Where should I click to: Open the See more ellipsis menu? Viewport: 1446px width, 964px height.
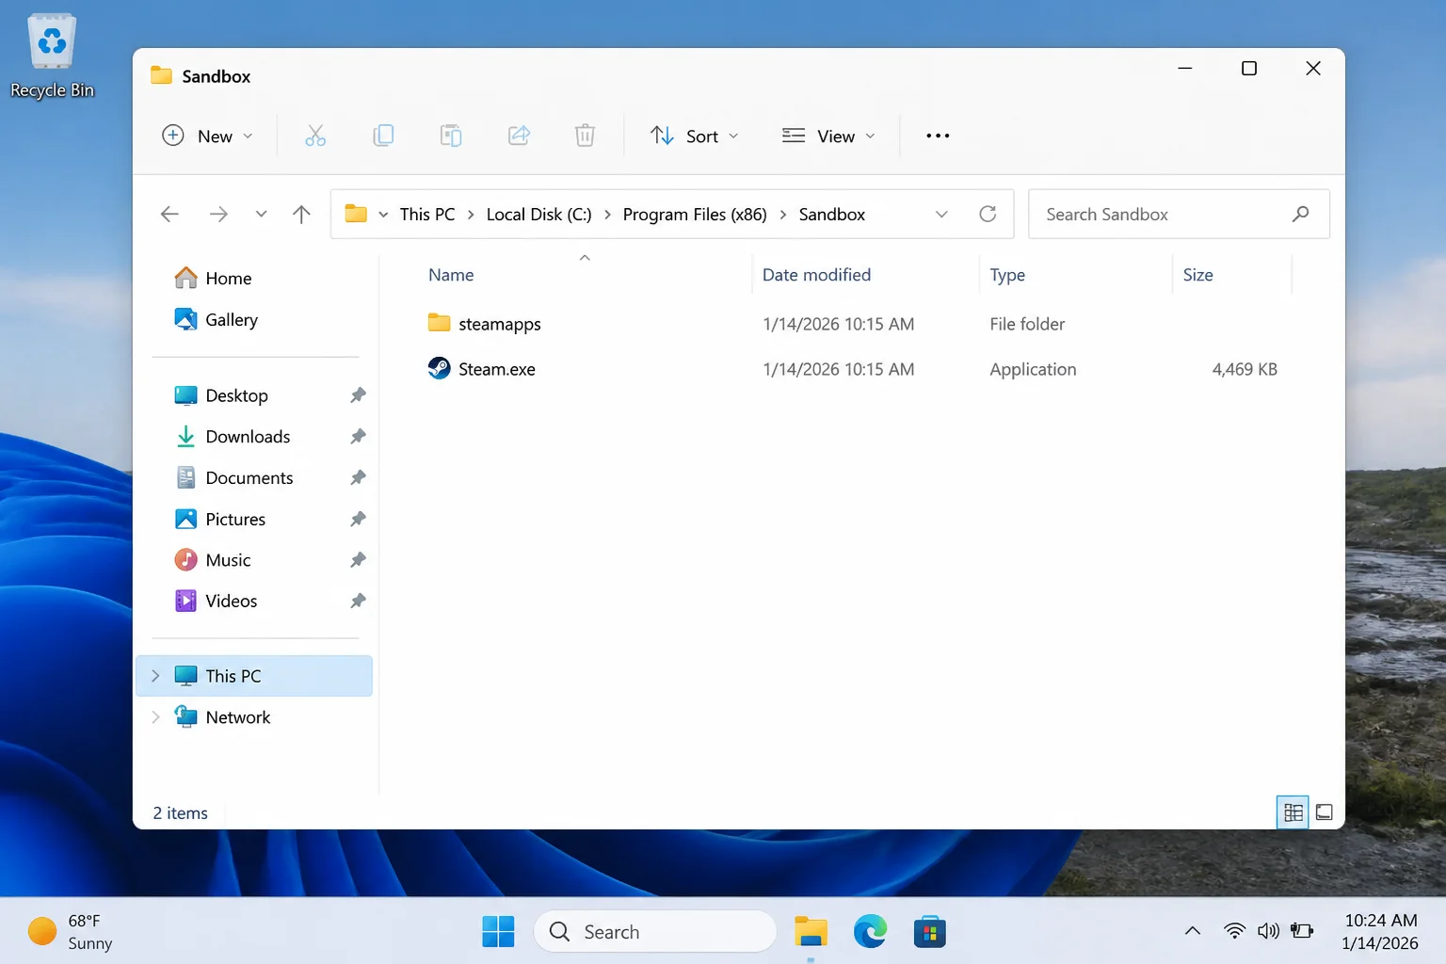tap(938, 136)
